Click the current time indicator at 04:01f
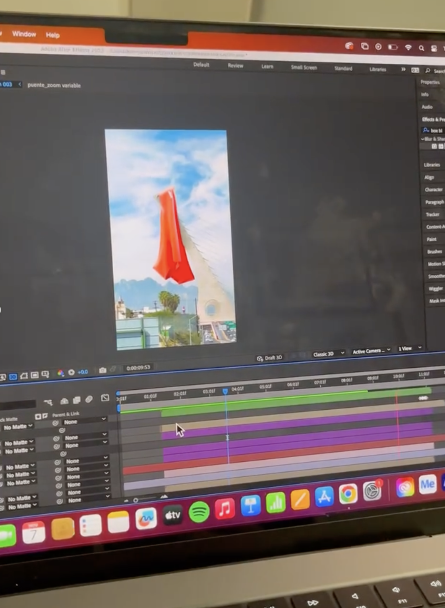 (x=225, y=391)
